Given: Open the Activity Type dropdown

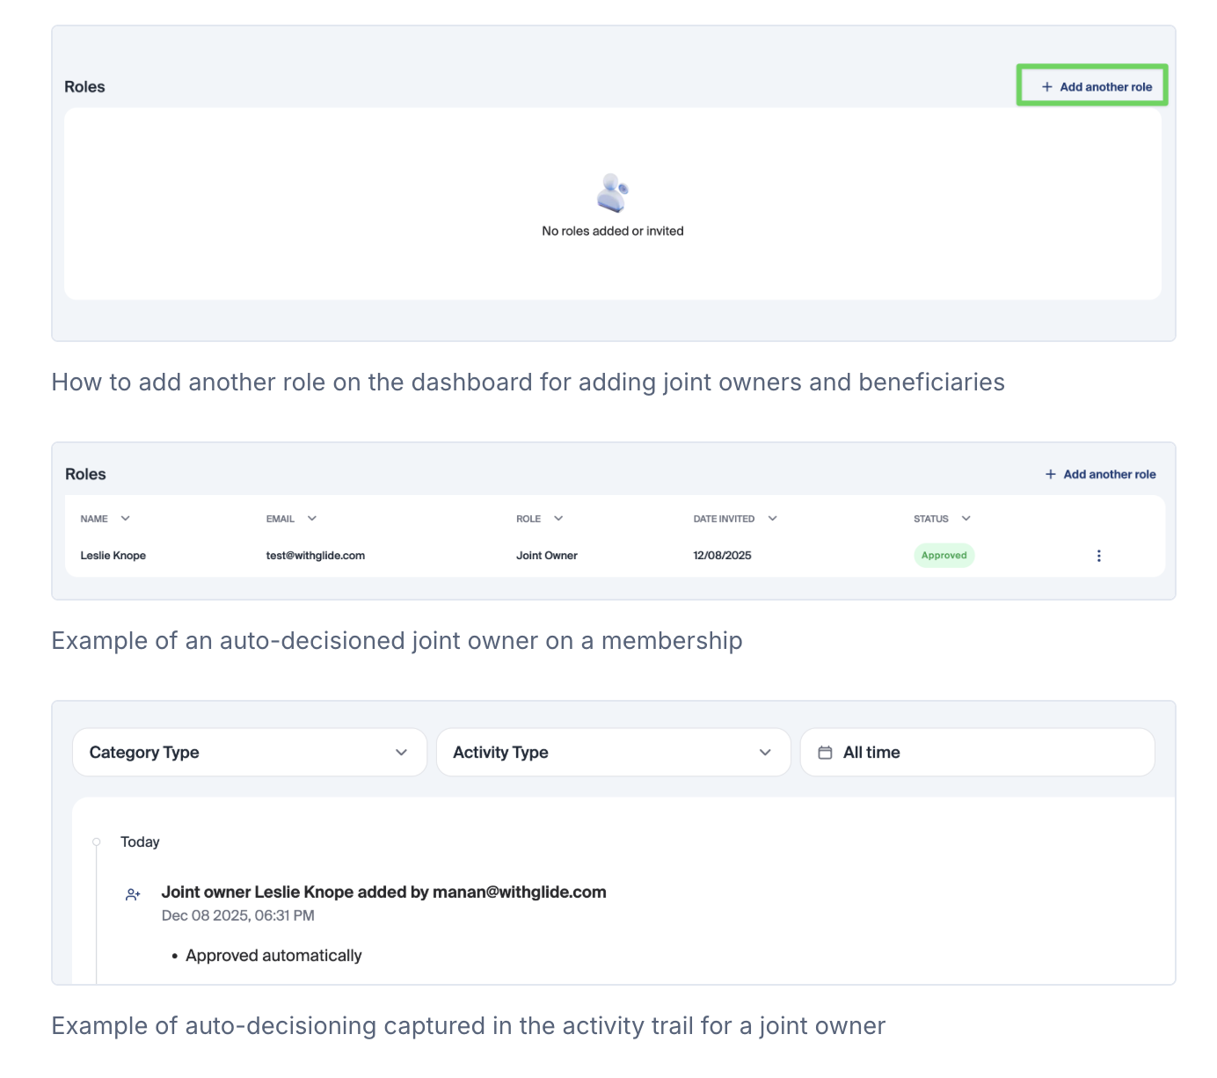Looking at the screenshot, I should [613, 752].
